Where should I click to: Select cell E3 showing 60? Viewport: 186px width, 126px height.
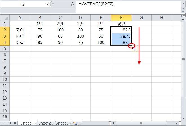pyautogui.click(x=101, y=36)
